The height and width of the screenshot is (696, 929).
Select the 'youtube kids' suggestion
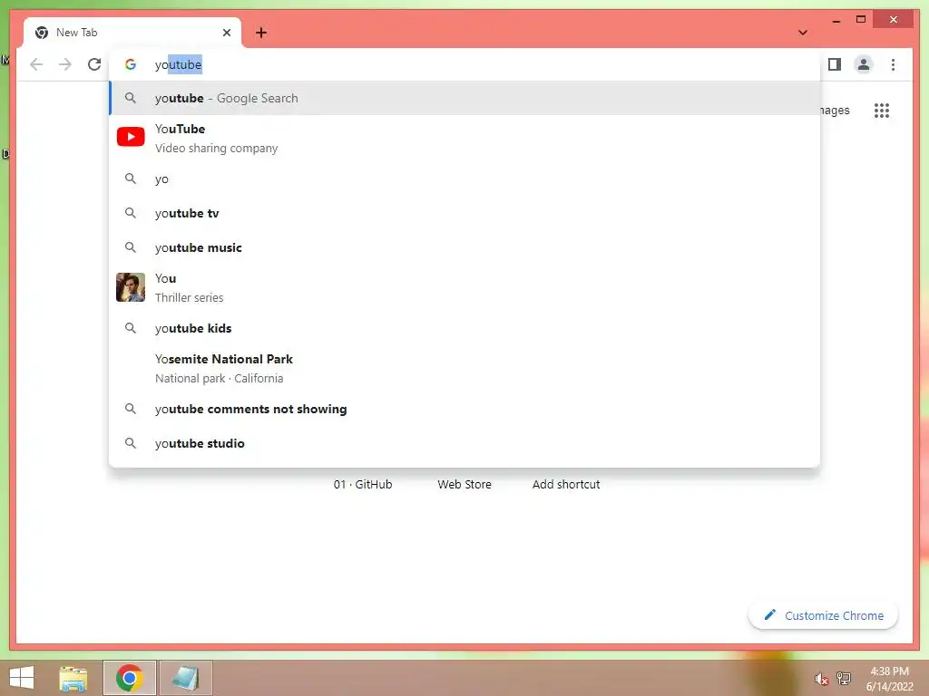point(465,328)
